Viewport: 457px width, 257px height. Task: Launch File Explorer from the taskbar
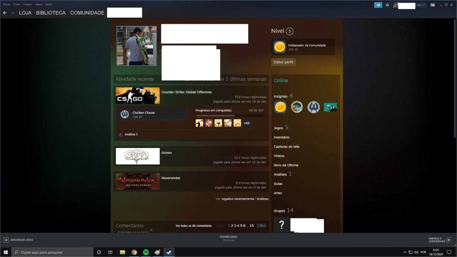tap(122, 252)
